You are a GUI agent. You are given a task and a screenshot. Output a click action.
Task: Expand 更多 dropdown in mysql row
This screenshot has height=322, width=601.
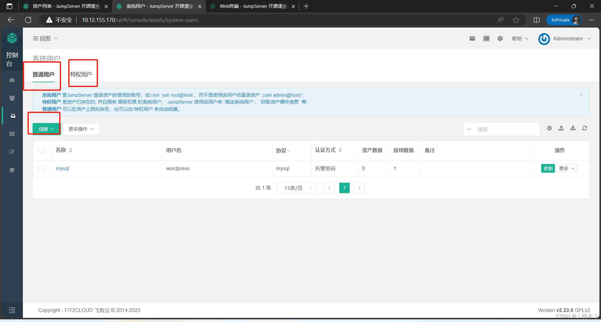tap(567, 168)
